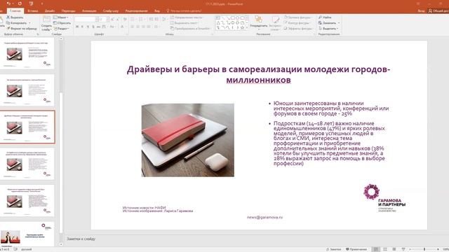Switch to reading view in status bar

tap(394, 249)
